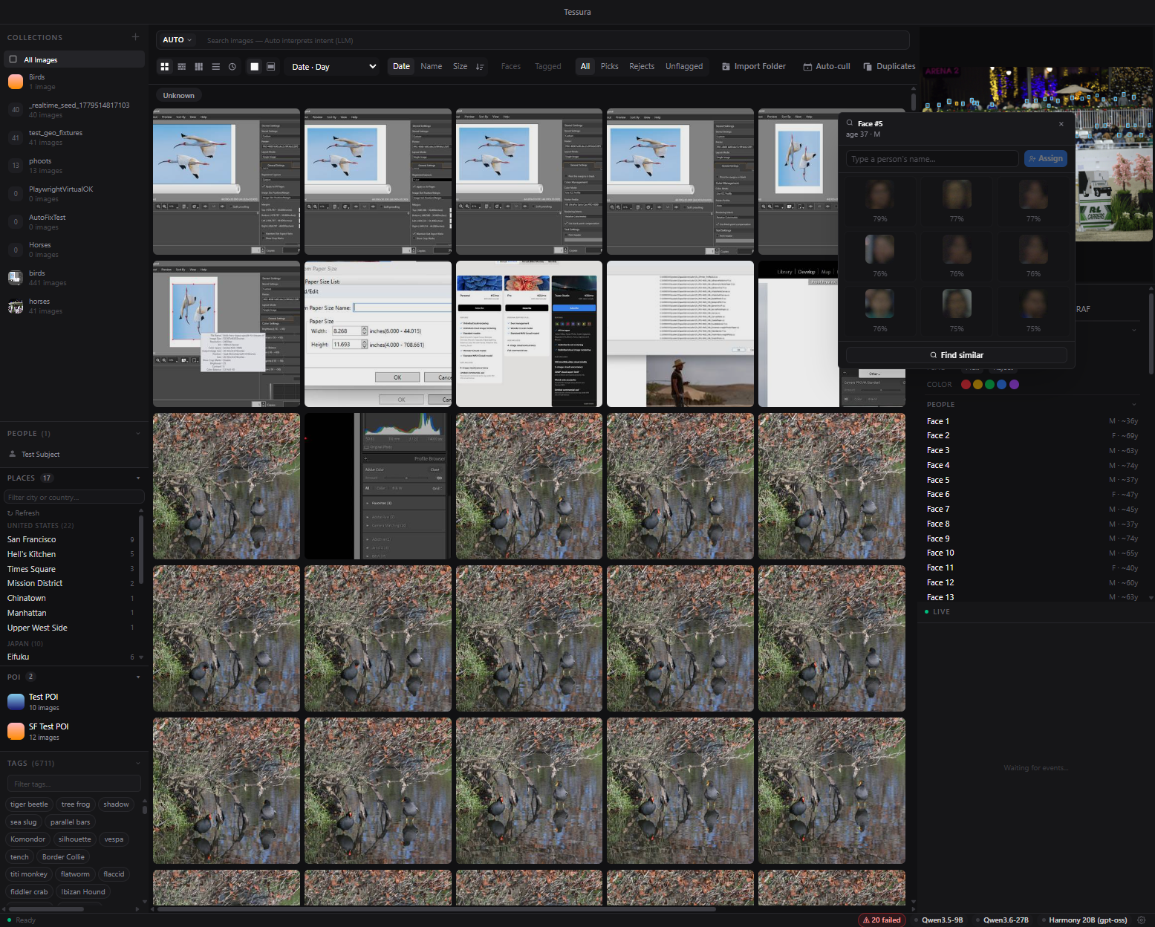Open the AUTO search mode dropdown
1155x927 pixels.
pyautogui.click(x=178, y=40)
